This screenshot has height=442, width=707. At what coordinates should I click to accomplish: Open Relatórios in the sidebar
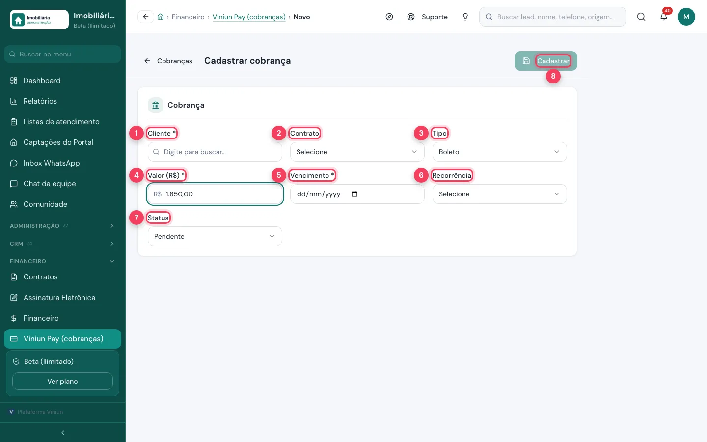[x=62, y=101]
